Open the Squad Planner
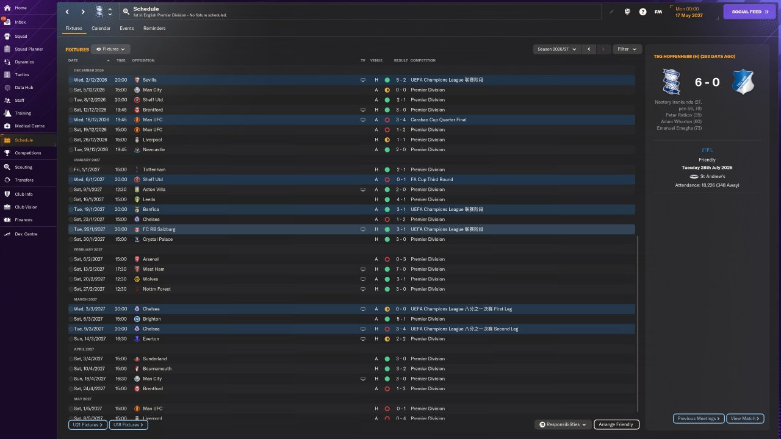The width and height of the screenshot is (781, 439). coord(29,49)
